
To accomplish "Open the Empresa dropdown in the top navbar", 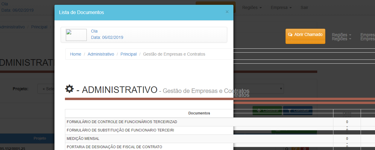I will 281,7.
